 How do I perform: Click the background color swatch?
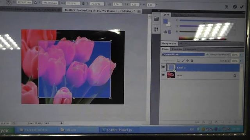click(x=168, y=24)
